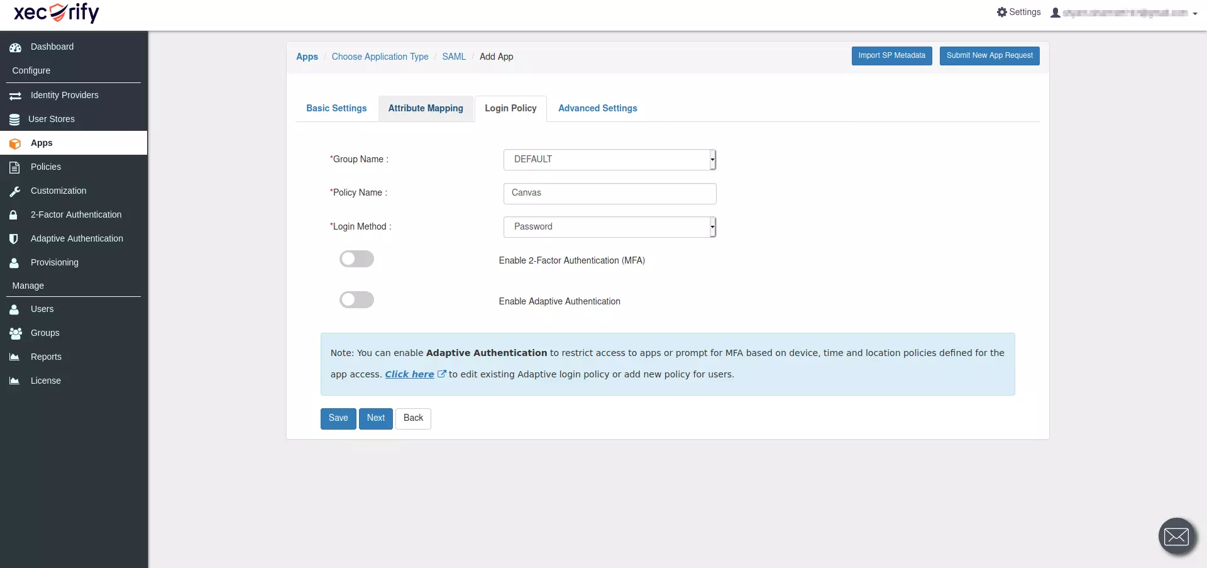This screenshot has height=568, width=1207.
Task: Open the Login Method dropdown
Action: tap(609, 226)
